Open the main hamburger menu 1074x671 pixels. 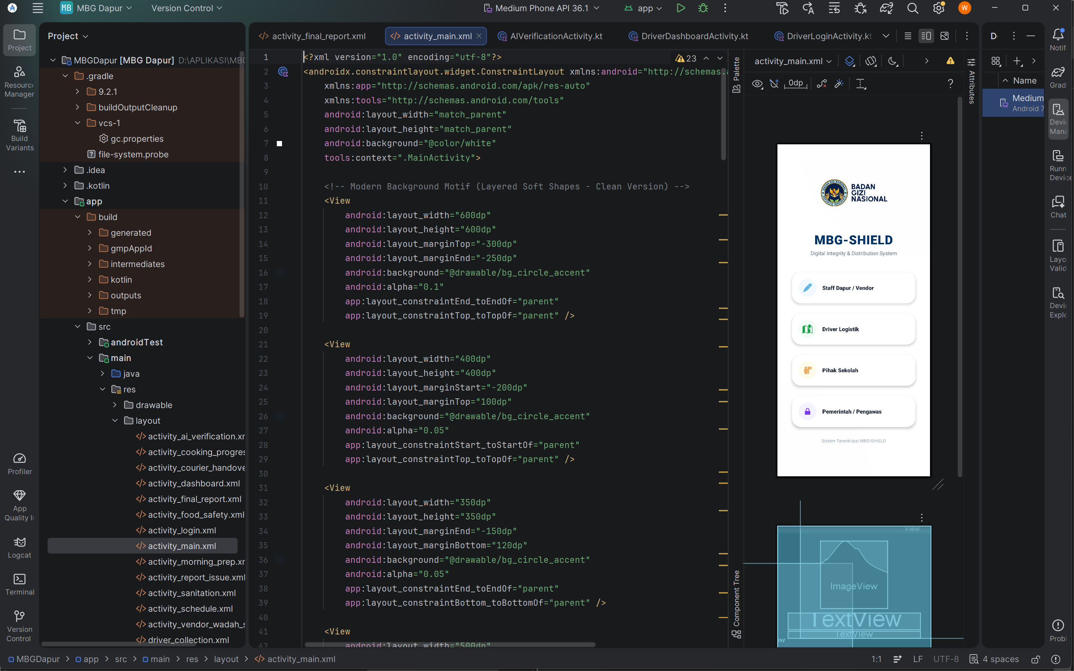38,8
